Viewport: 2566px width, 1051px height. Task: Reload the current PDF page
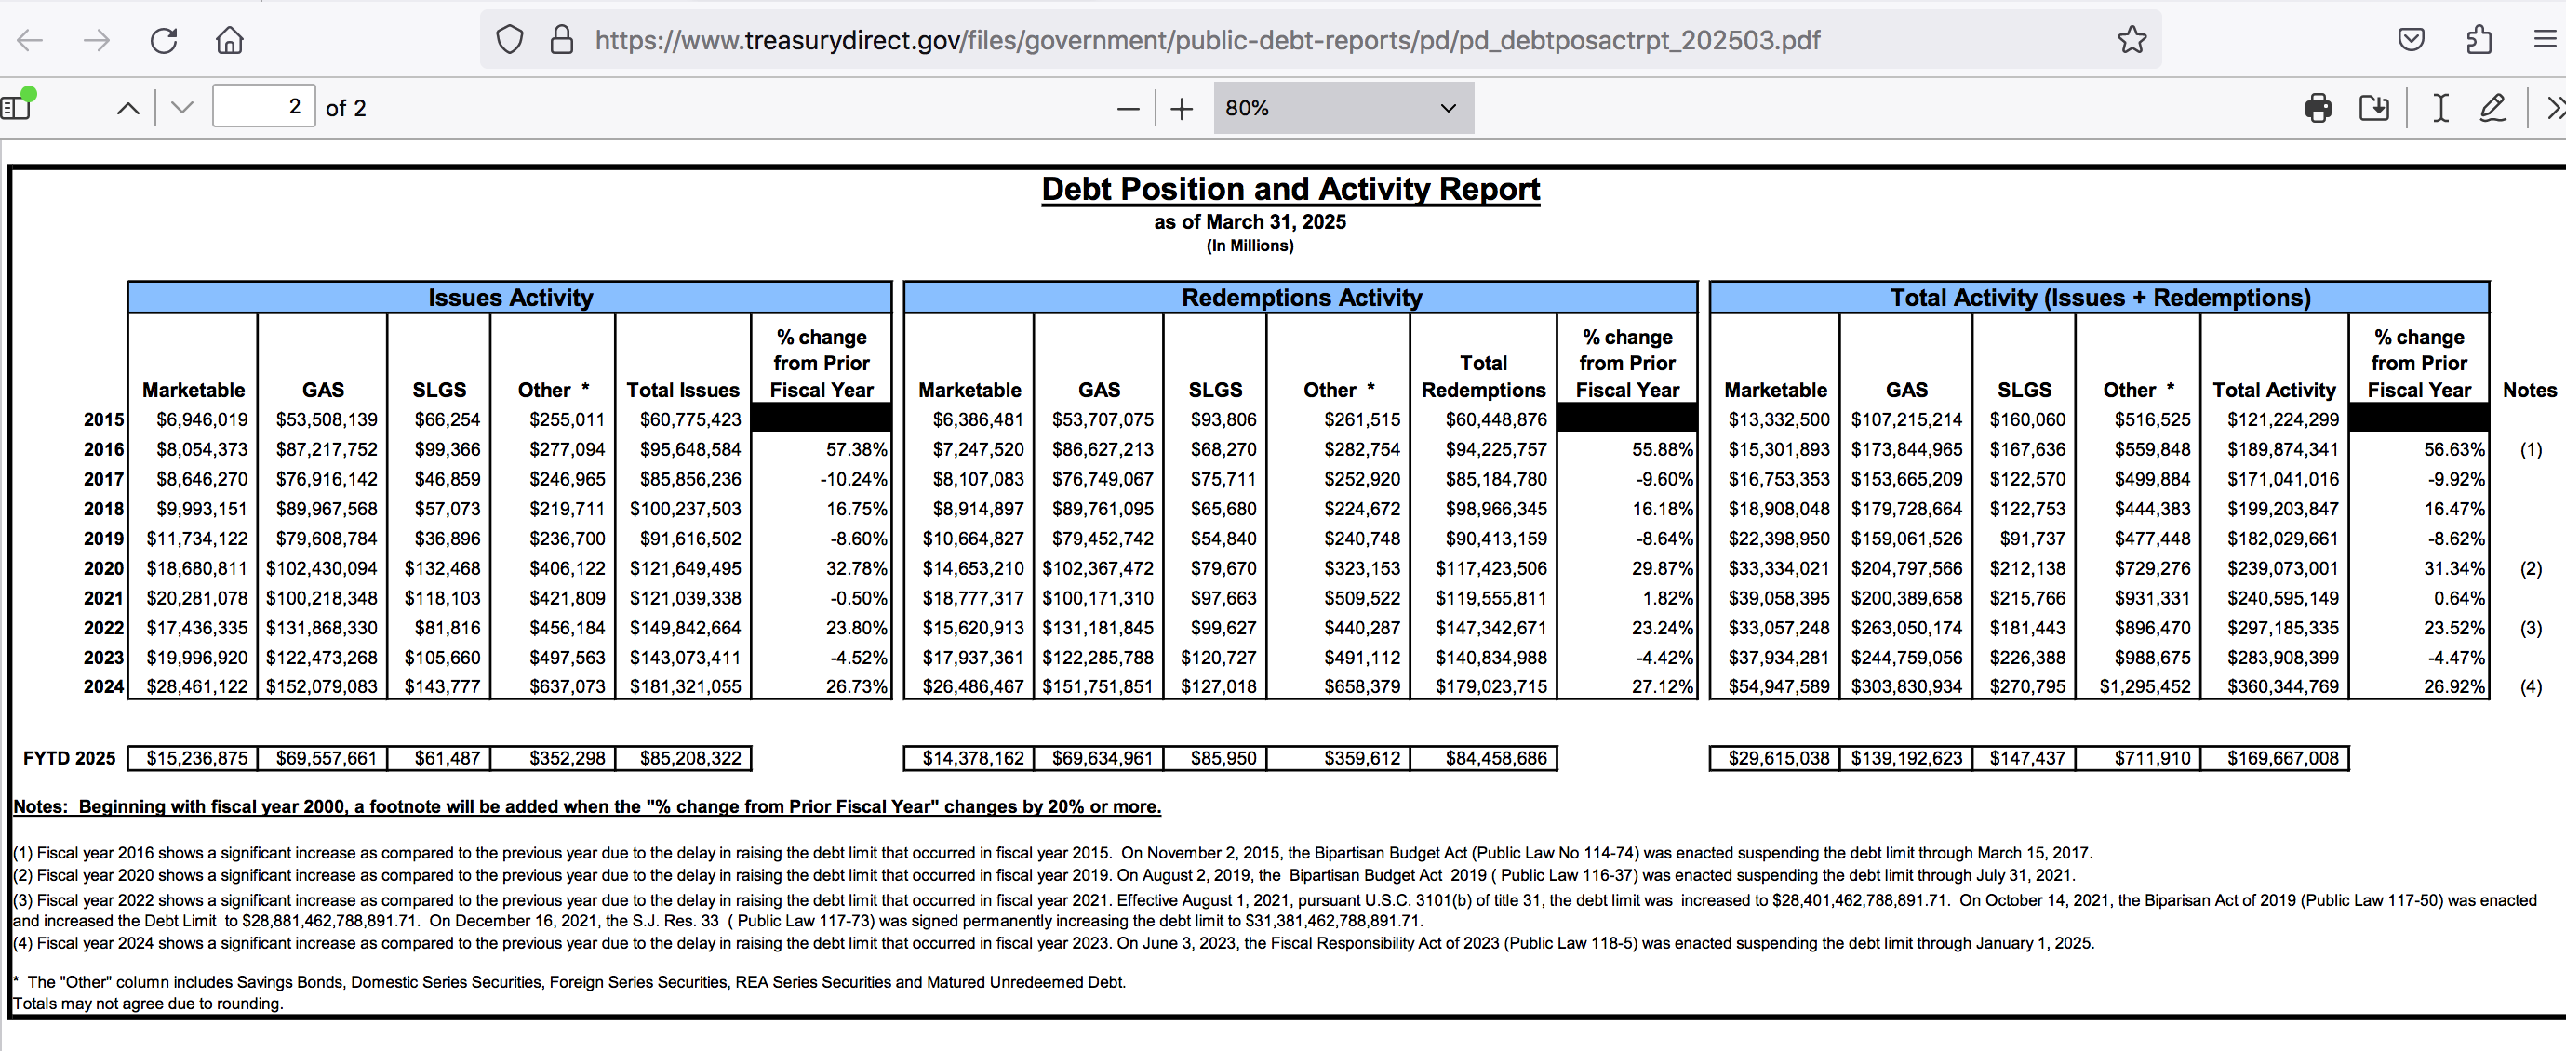point(164,40)
